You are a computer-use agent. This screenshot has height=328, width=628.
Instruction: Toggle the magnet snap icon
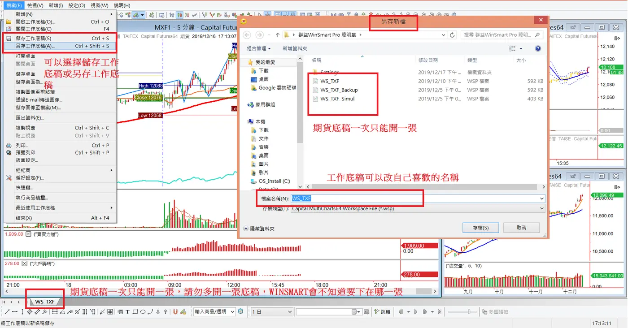coord(175,312)
